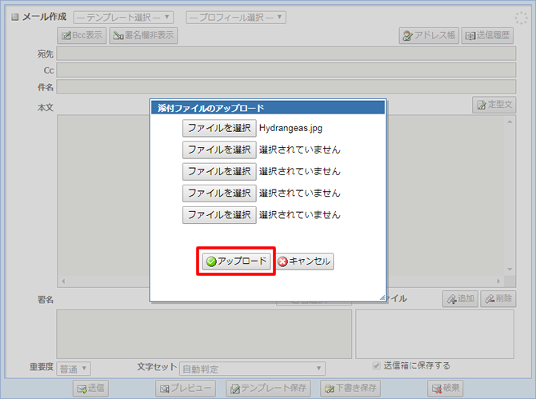
Task: Cancel the attachment upload dialog
Action: 305,261
